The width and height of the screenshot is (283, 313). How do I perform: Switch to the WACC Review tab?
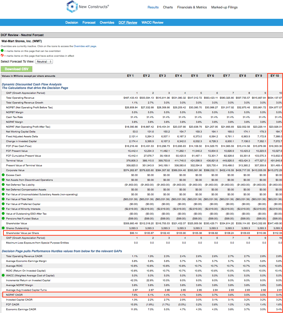152,22
